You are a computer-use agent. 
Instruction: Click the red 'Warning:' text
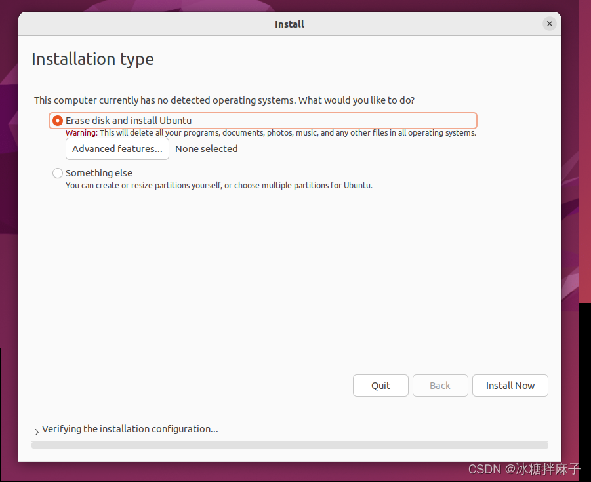(81, 133)
